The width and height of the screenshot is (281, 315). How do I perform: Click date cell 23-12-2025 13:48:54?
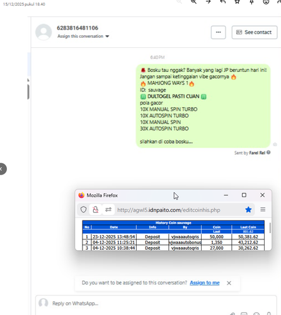click(x=114, y=237)
